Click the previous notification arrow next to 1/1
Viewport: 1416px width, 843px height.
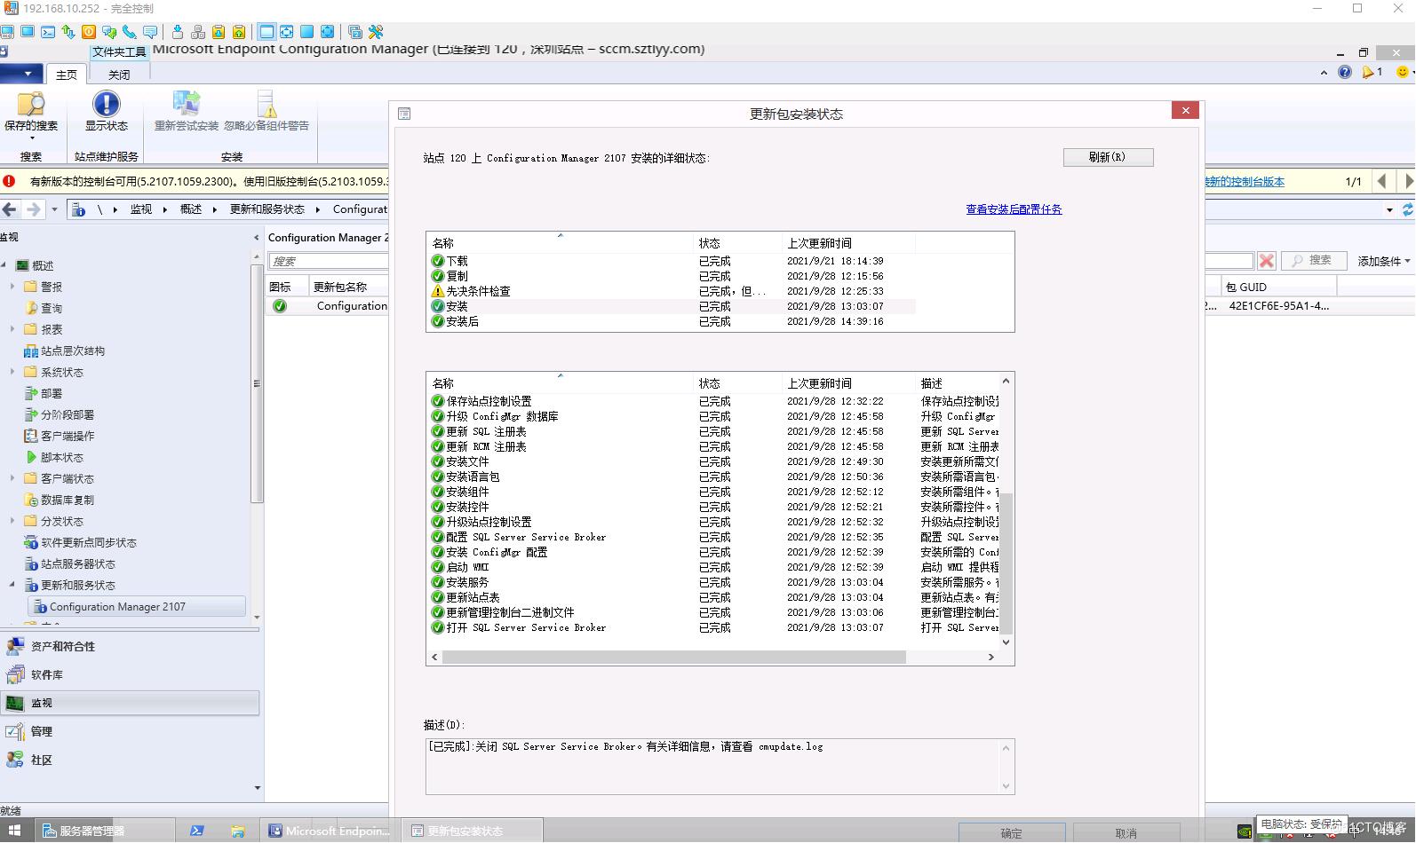tap(1381, 181)
